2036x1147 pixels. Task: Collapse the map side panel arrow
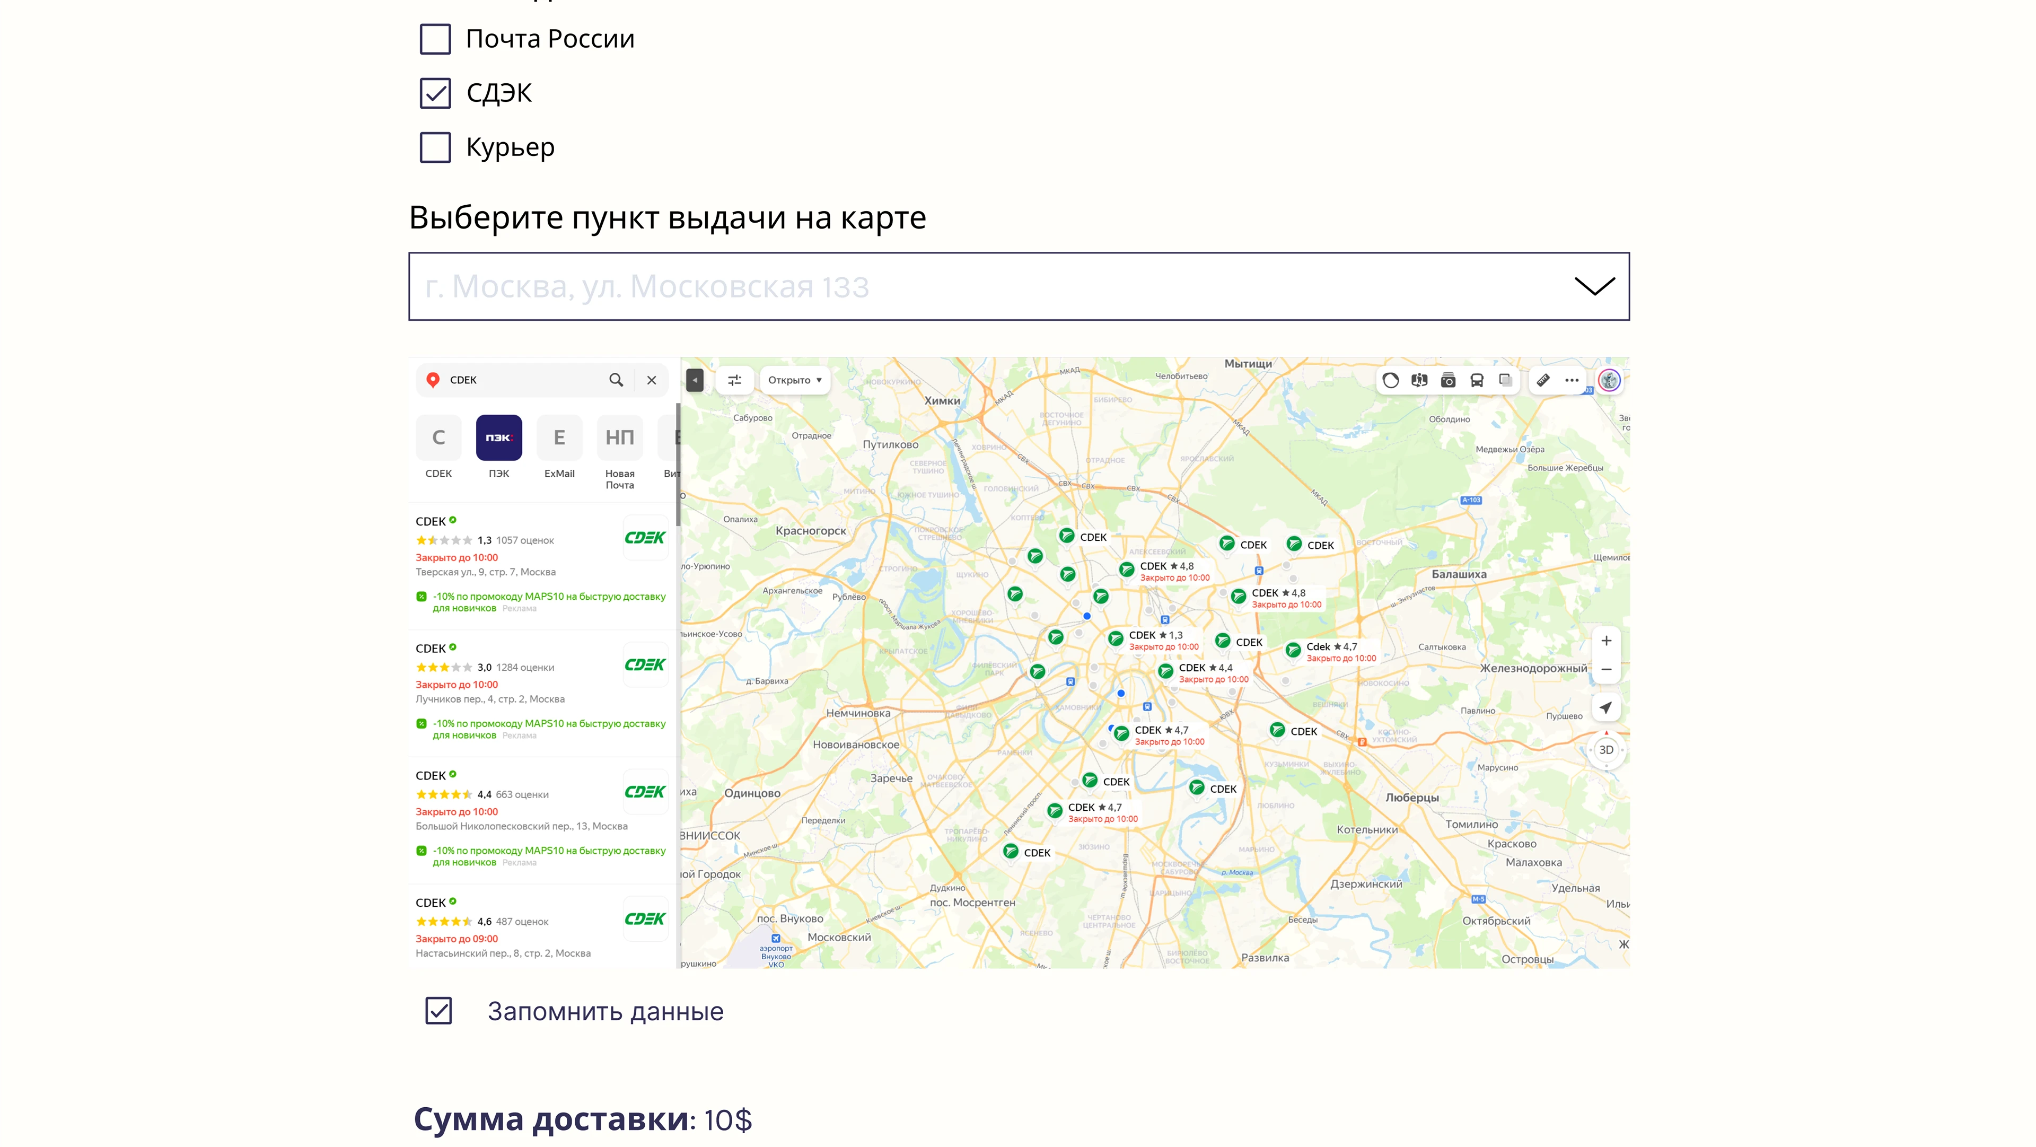[x=695, y=380]
